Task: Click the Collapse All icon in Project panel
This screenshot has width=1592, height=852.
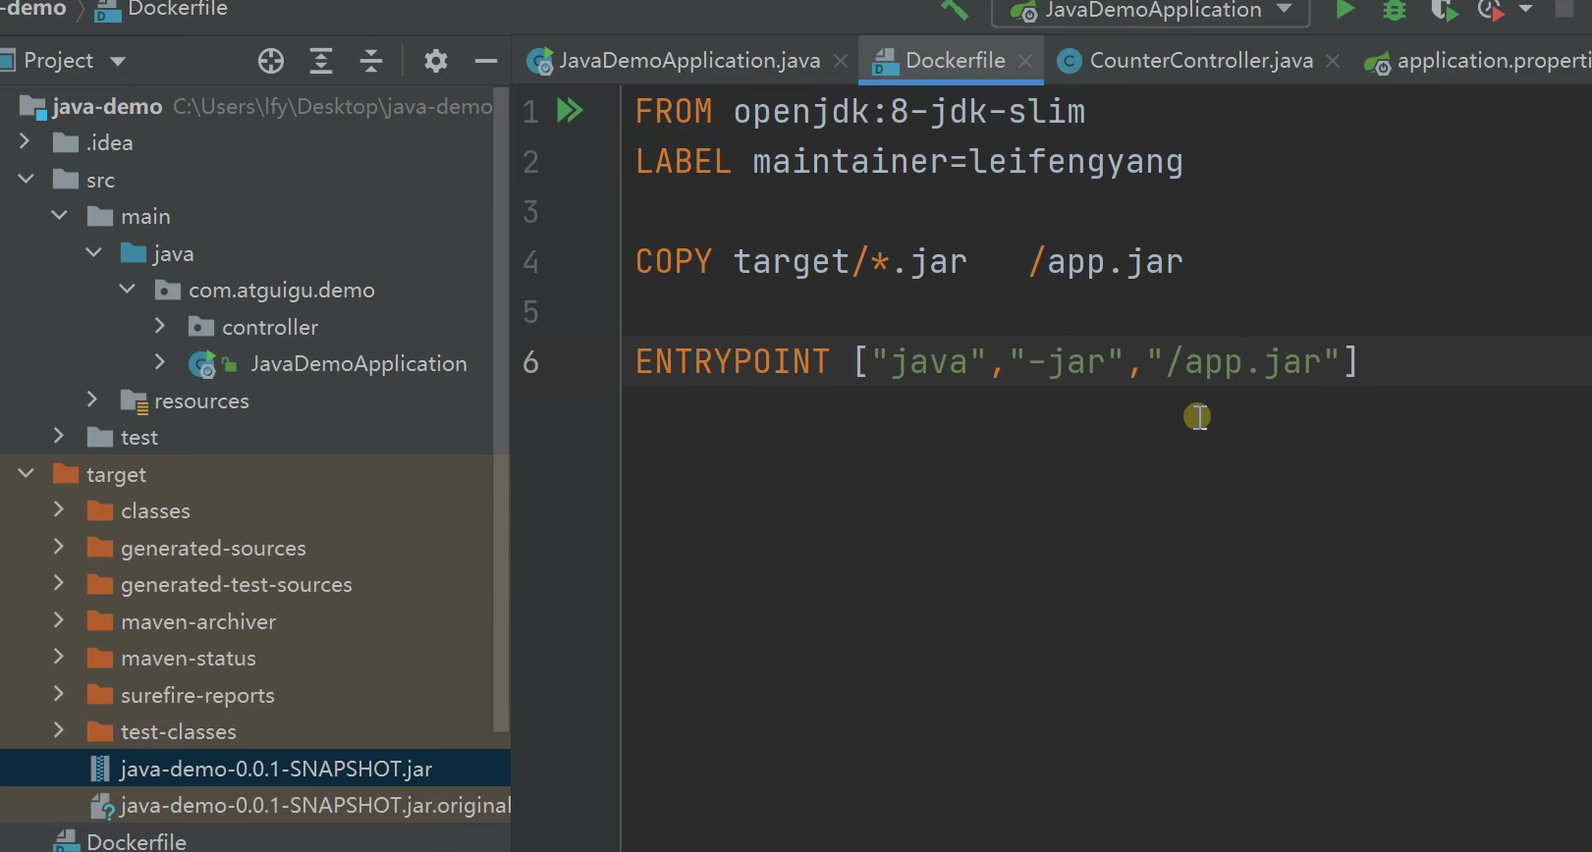Action: 371,61
